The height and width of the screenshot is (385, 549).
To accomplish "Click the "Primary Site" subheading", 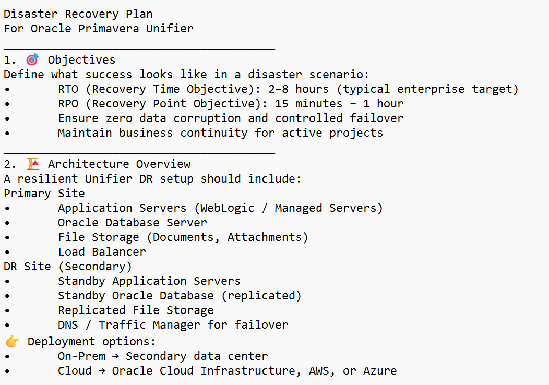I will [x=44, y=193].
